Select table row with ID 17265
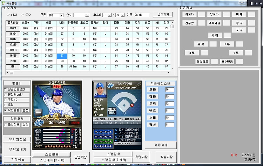Image resolution: width=263 pixels, height=166 pixels. click(x=88, y=45)
